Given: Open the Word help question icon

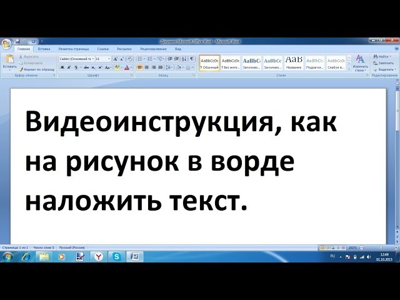Looking at the screenshot, I should pyautogui.click(x=397, y=49).
